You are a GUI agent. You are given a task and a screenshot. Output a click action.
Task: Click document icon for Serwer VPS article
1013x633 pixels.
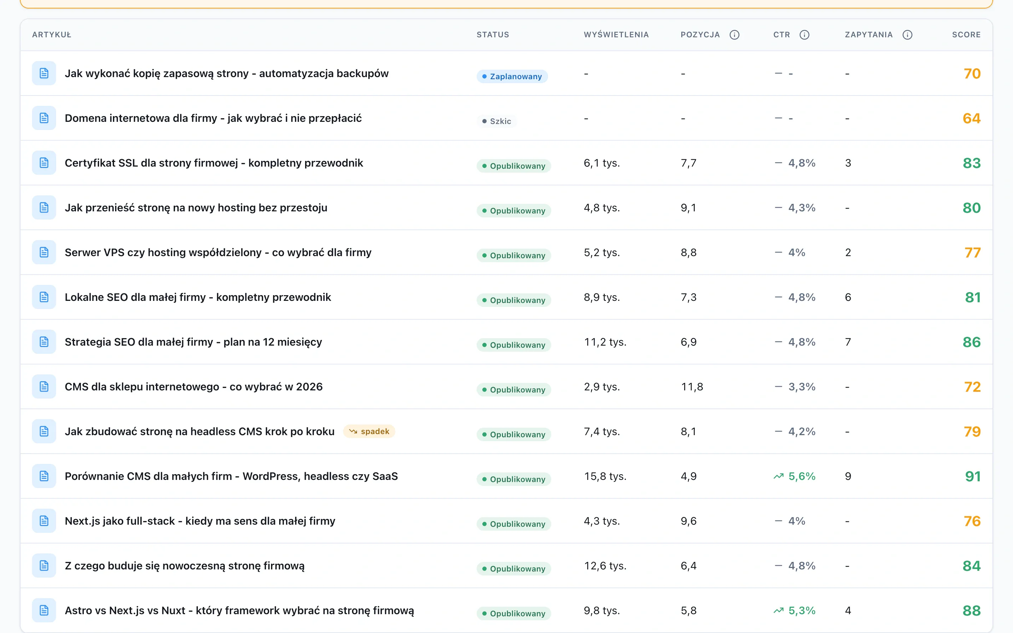click(x=44, y=253)
